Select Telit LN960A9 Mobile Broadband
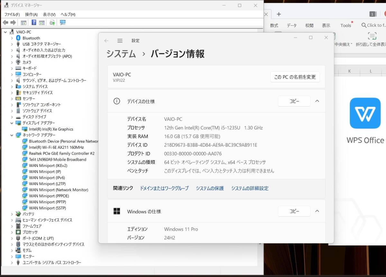Screen dimensions: 386x277 (58, 160)
